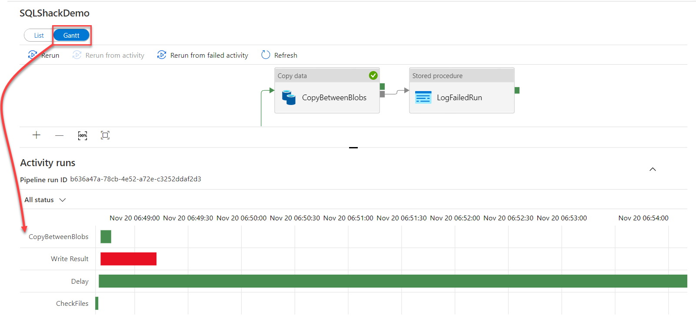Click the fit to screen icon
696x321 pixels.
[105, 135]
